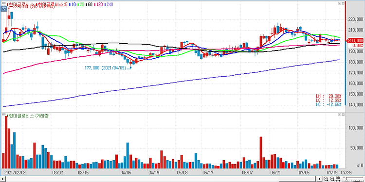
Task: Click the 06/21 date axis label
Action: [275, 173]
